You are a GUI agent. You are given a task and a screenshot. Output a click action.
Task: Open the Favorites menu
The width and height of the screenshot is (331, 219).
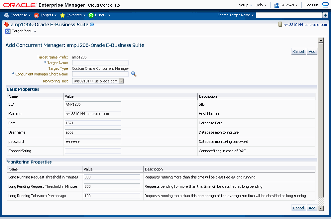76,15
